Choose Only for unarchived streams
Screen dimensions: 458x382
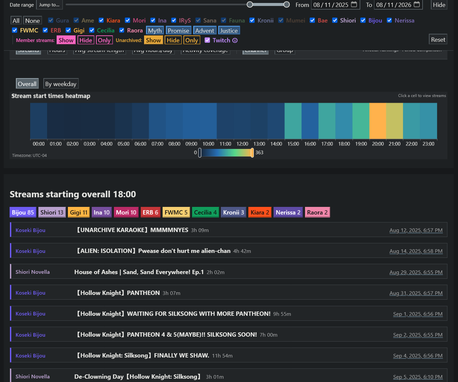[x=192, y=40]
